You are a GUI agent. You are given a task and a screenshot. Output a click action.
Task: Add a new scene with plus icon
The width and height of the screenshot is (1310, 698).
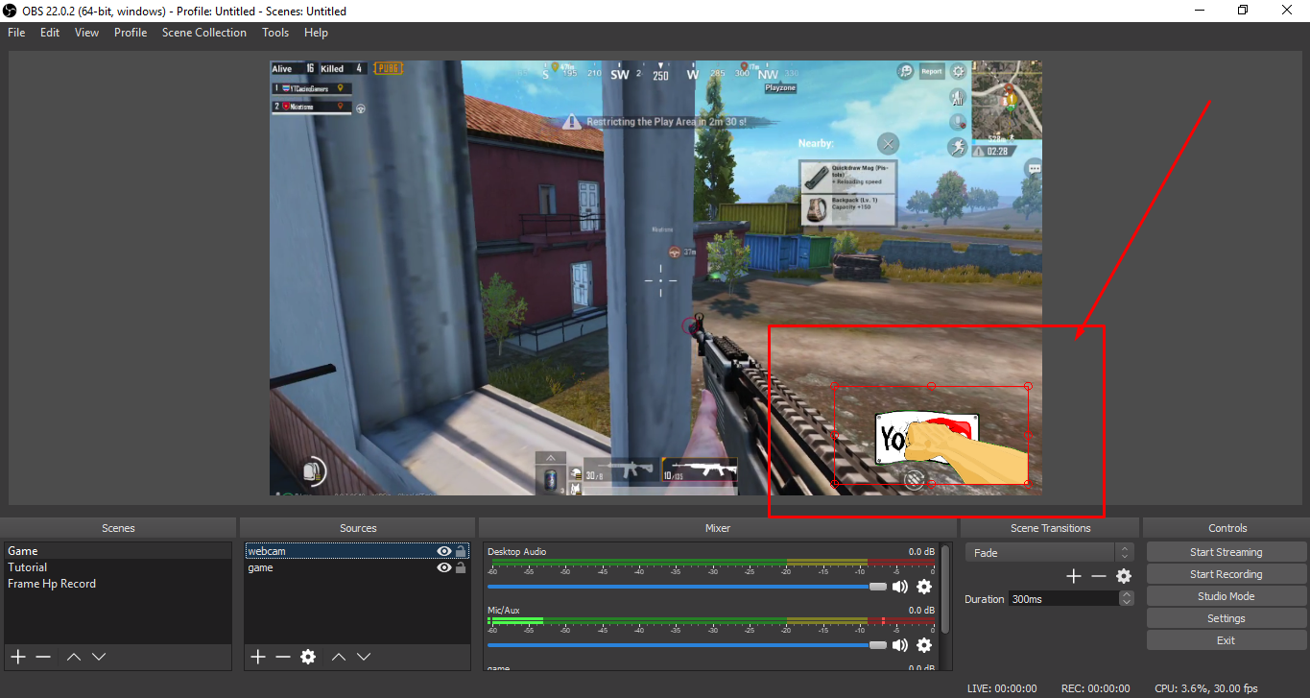[x=18, y=657]
